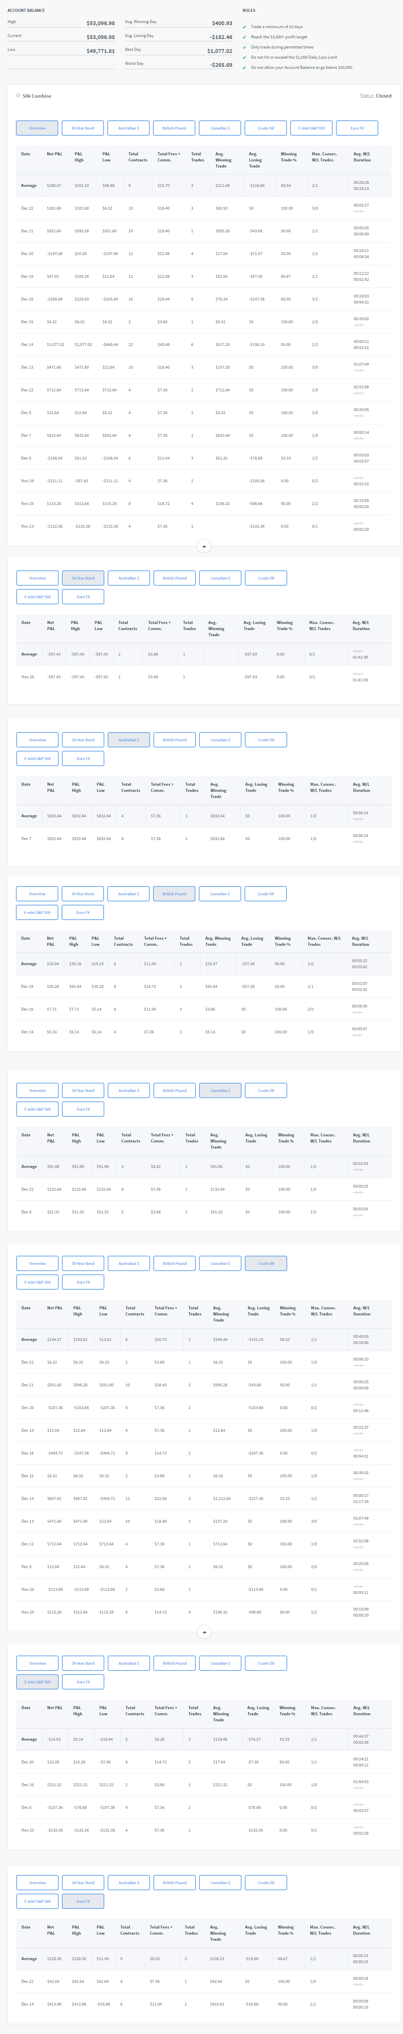Open Crude Oil in the topmost tab row
The image size is (403, 2034).
tap(266, 128)
